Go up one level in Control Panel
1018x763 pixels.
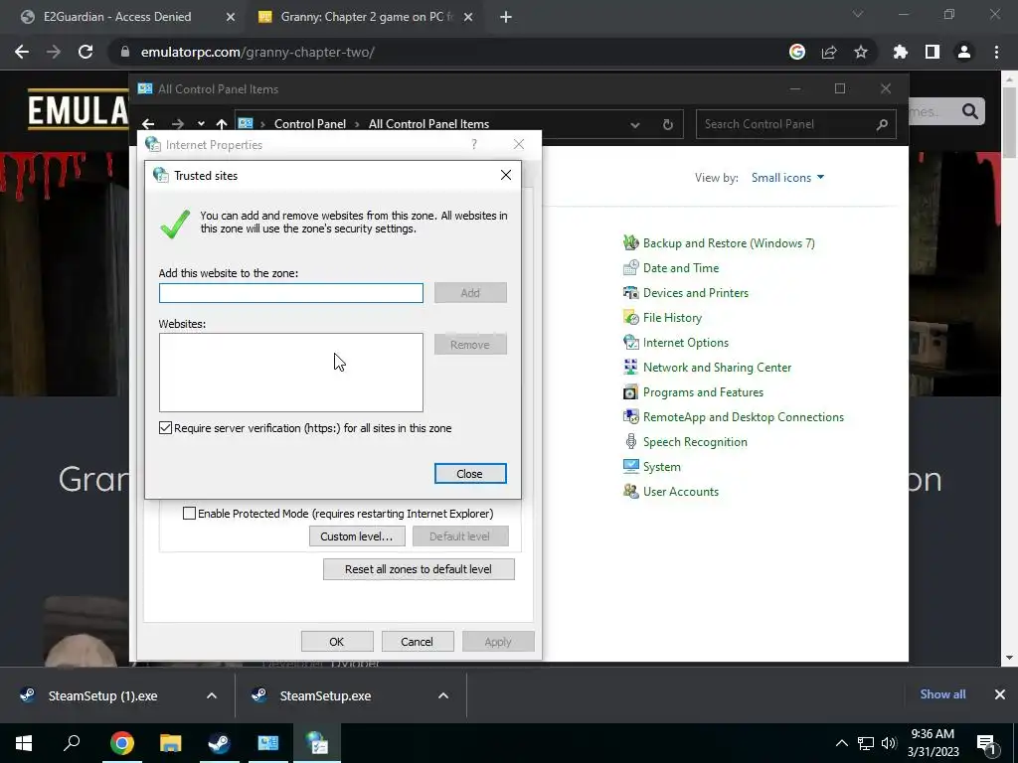pos(222,124)
